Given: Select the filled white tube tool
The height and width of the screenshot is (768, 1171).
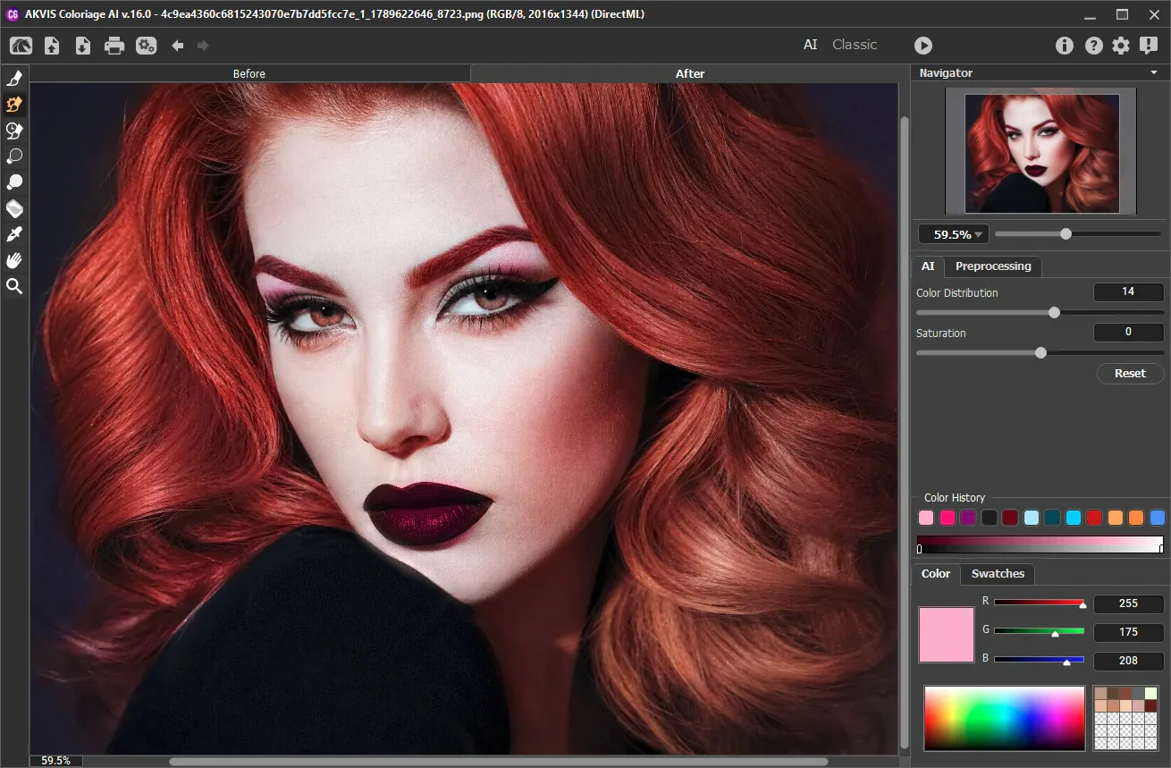Looking at the screenshot, I should point(14,182).
